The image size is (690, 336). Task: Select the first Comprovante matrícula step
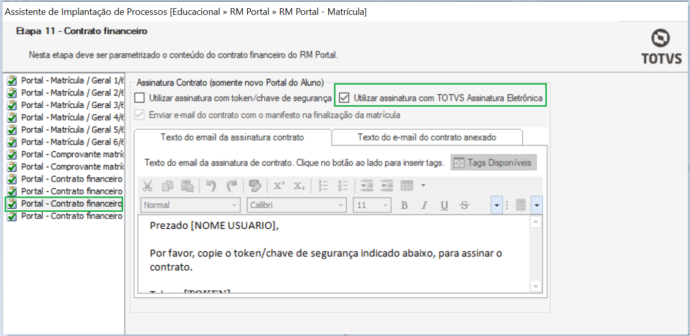point(65,154)
